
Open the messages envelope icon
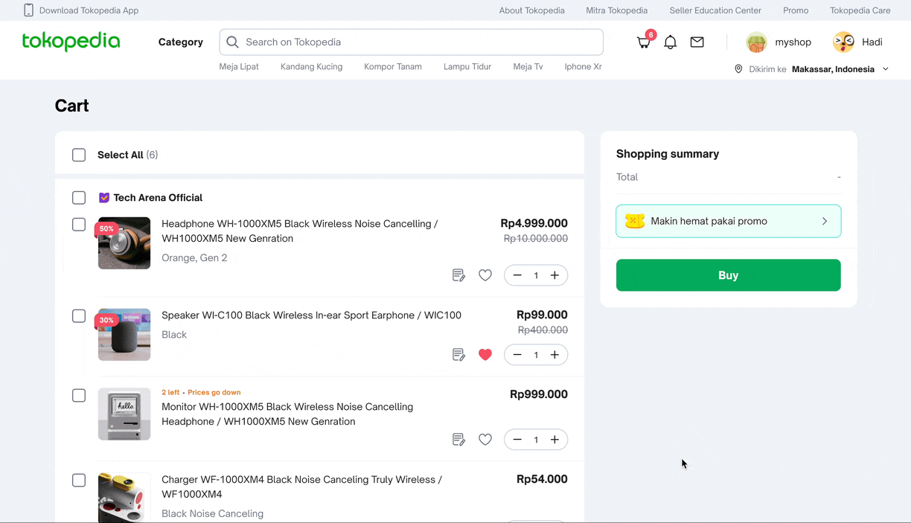[697, 42]
